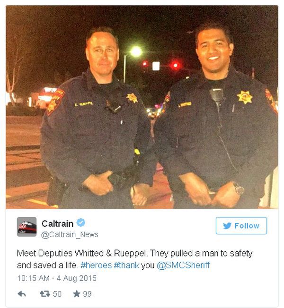The height and width of the screenshot is (308, 284).
Task: Follow the Caltrain account
Action: tap(241, 226)
